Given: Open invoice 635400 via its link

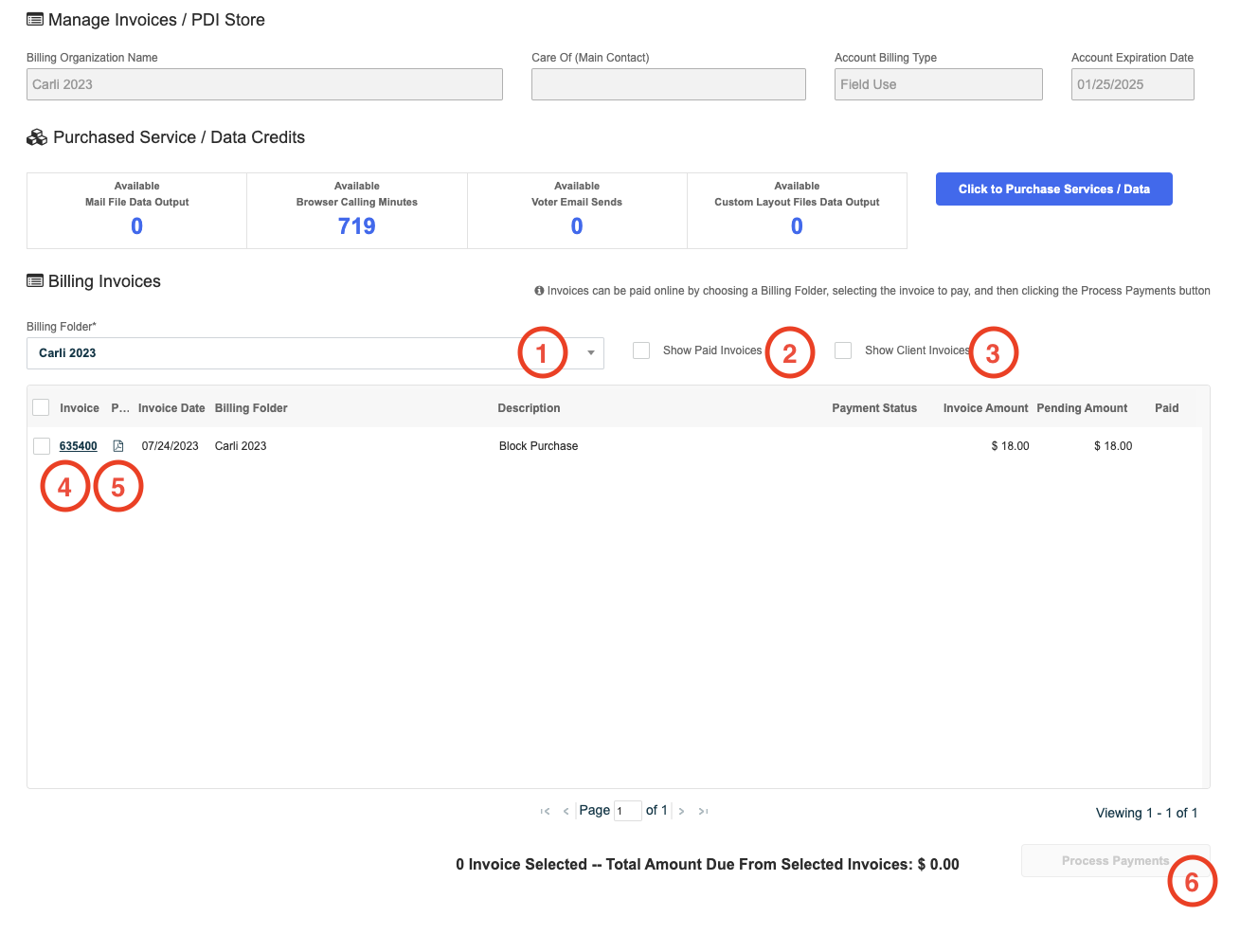Looking at the screenshot, I should point(79,445).
